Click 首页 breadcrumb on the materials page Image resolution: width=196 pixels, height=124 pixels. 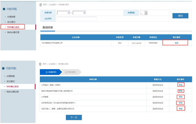click(x=44, y=64)
